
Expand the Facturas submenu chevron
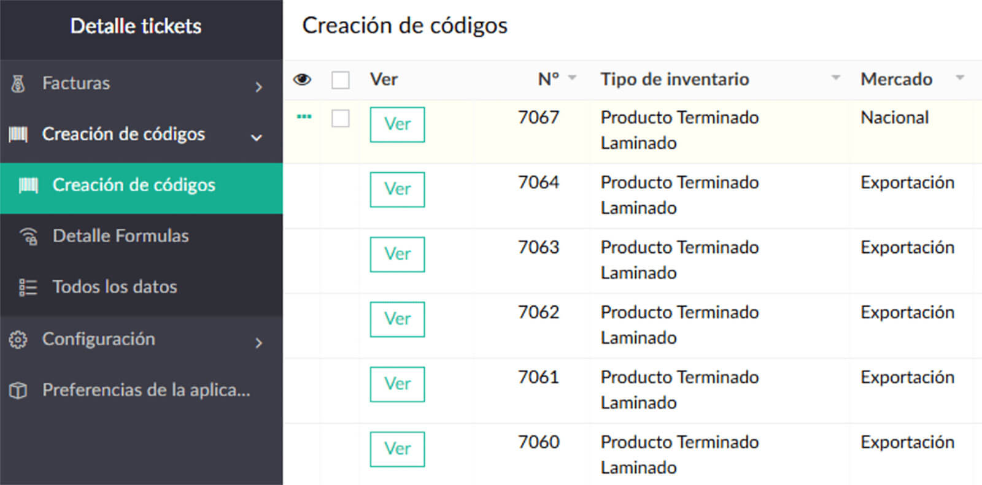pyautogui.click(x=258, y=87)
